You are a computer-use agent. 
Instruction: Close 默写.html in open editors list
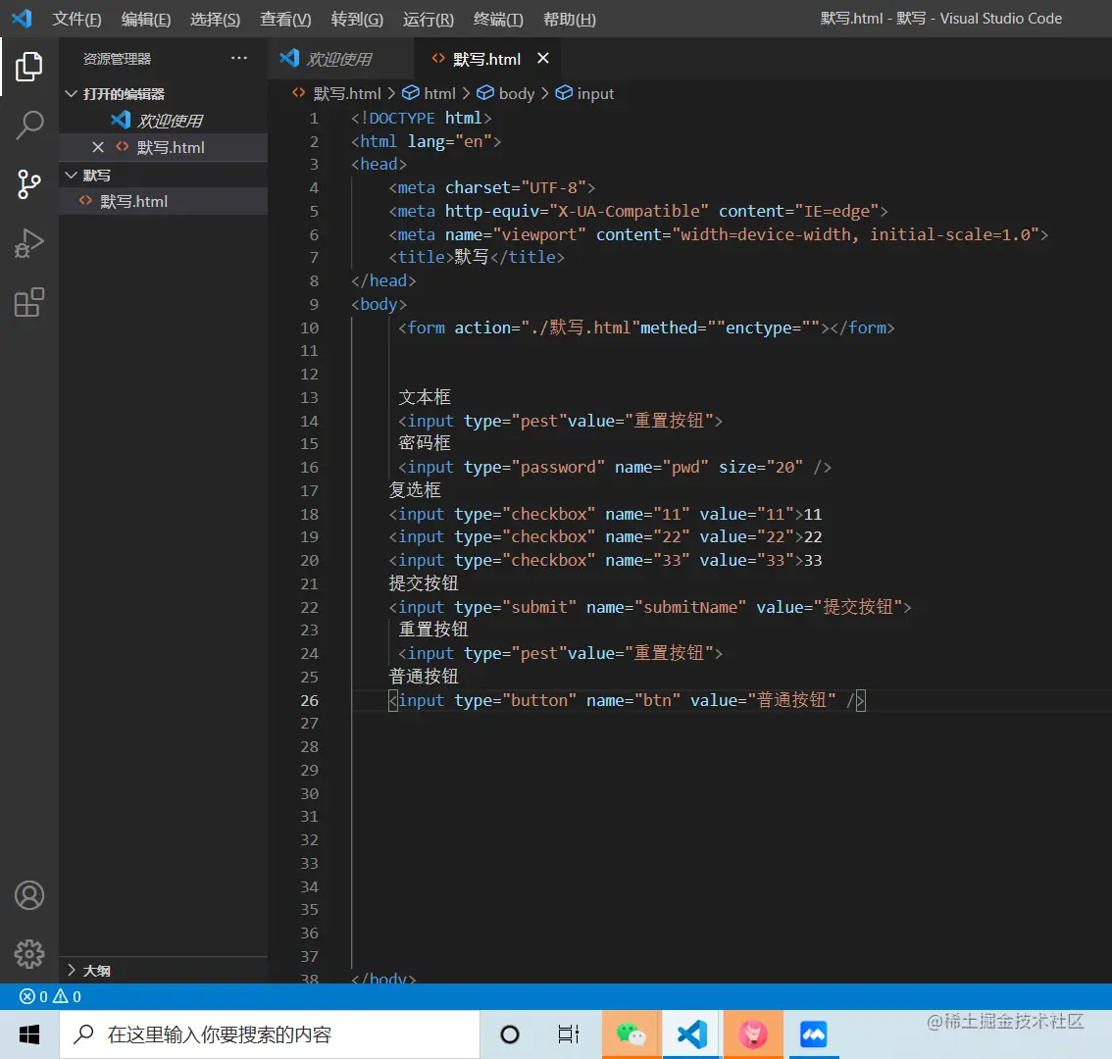98,147
